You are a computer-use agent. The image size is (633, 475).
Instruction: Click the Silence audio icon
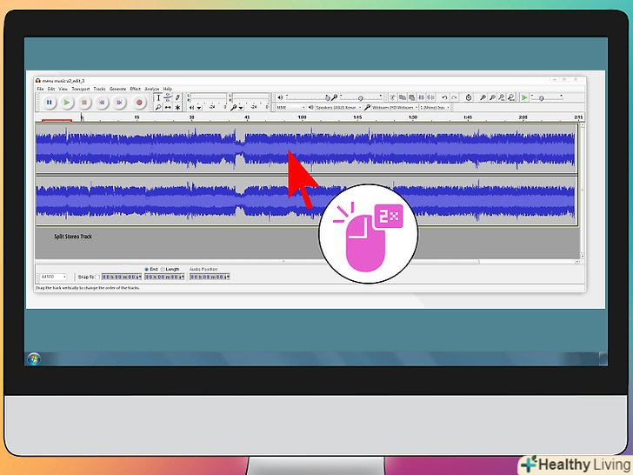click(x=430, y=97)
